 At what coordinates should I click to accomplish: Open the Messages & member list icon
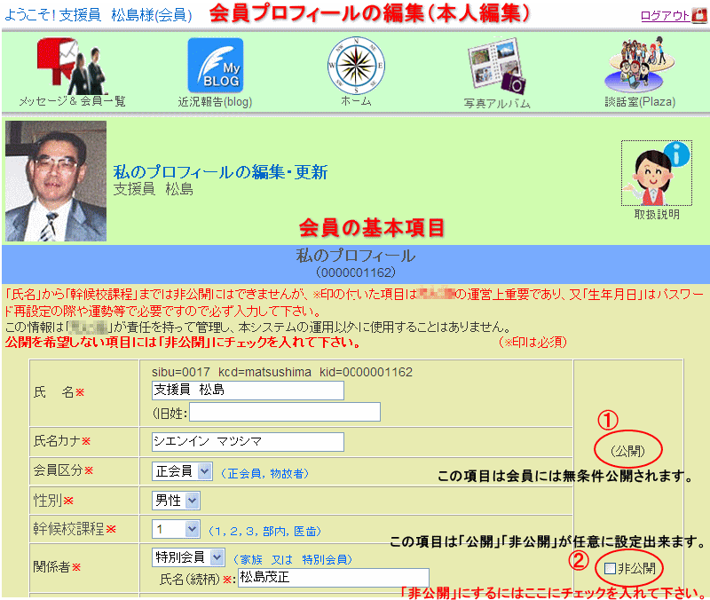point(71,65)
